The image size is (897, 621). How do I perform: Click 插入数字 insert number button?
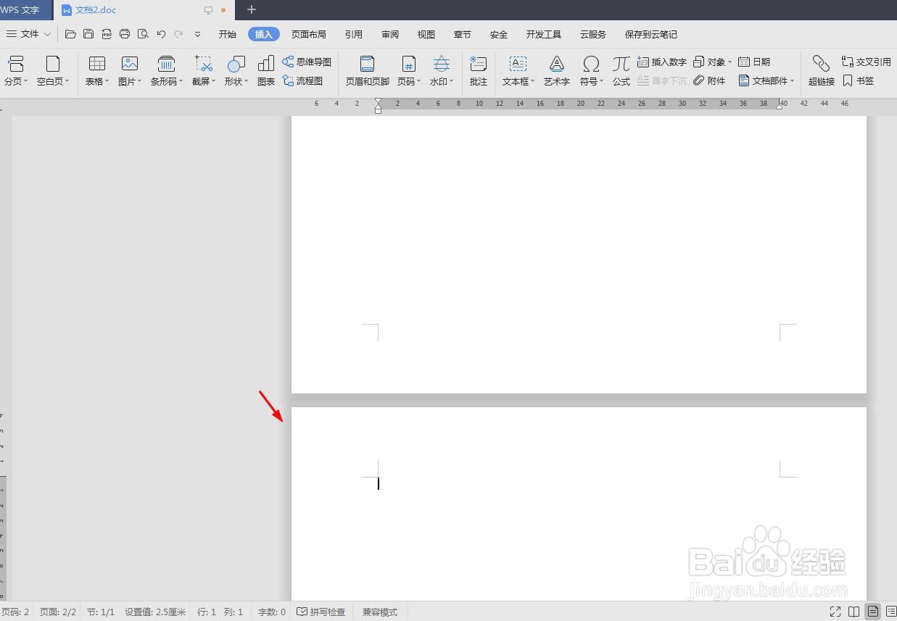pyautogui.click(x=662, y=62)
